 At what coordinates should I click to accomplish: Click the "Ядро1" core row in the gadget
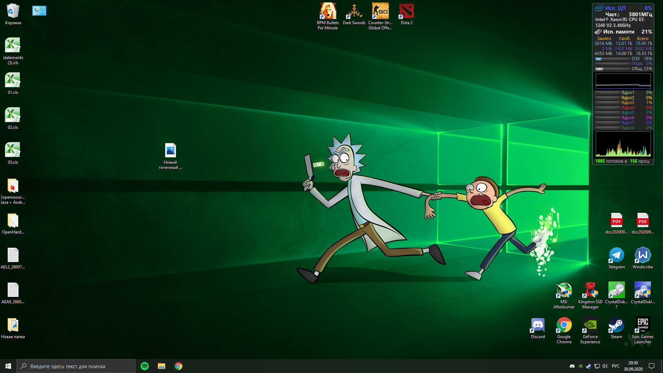pyautogui.click(x=623, y=93)
